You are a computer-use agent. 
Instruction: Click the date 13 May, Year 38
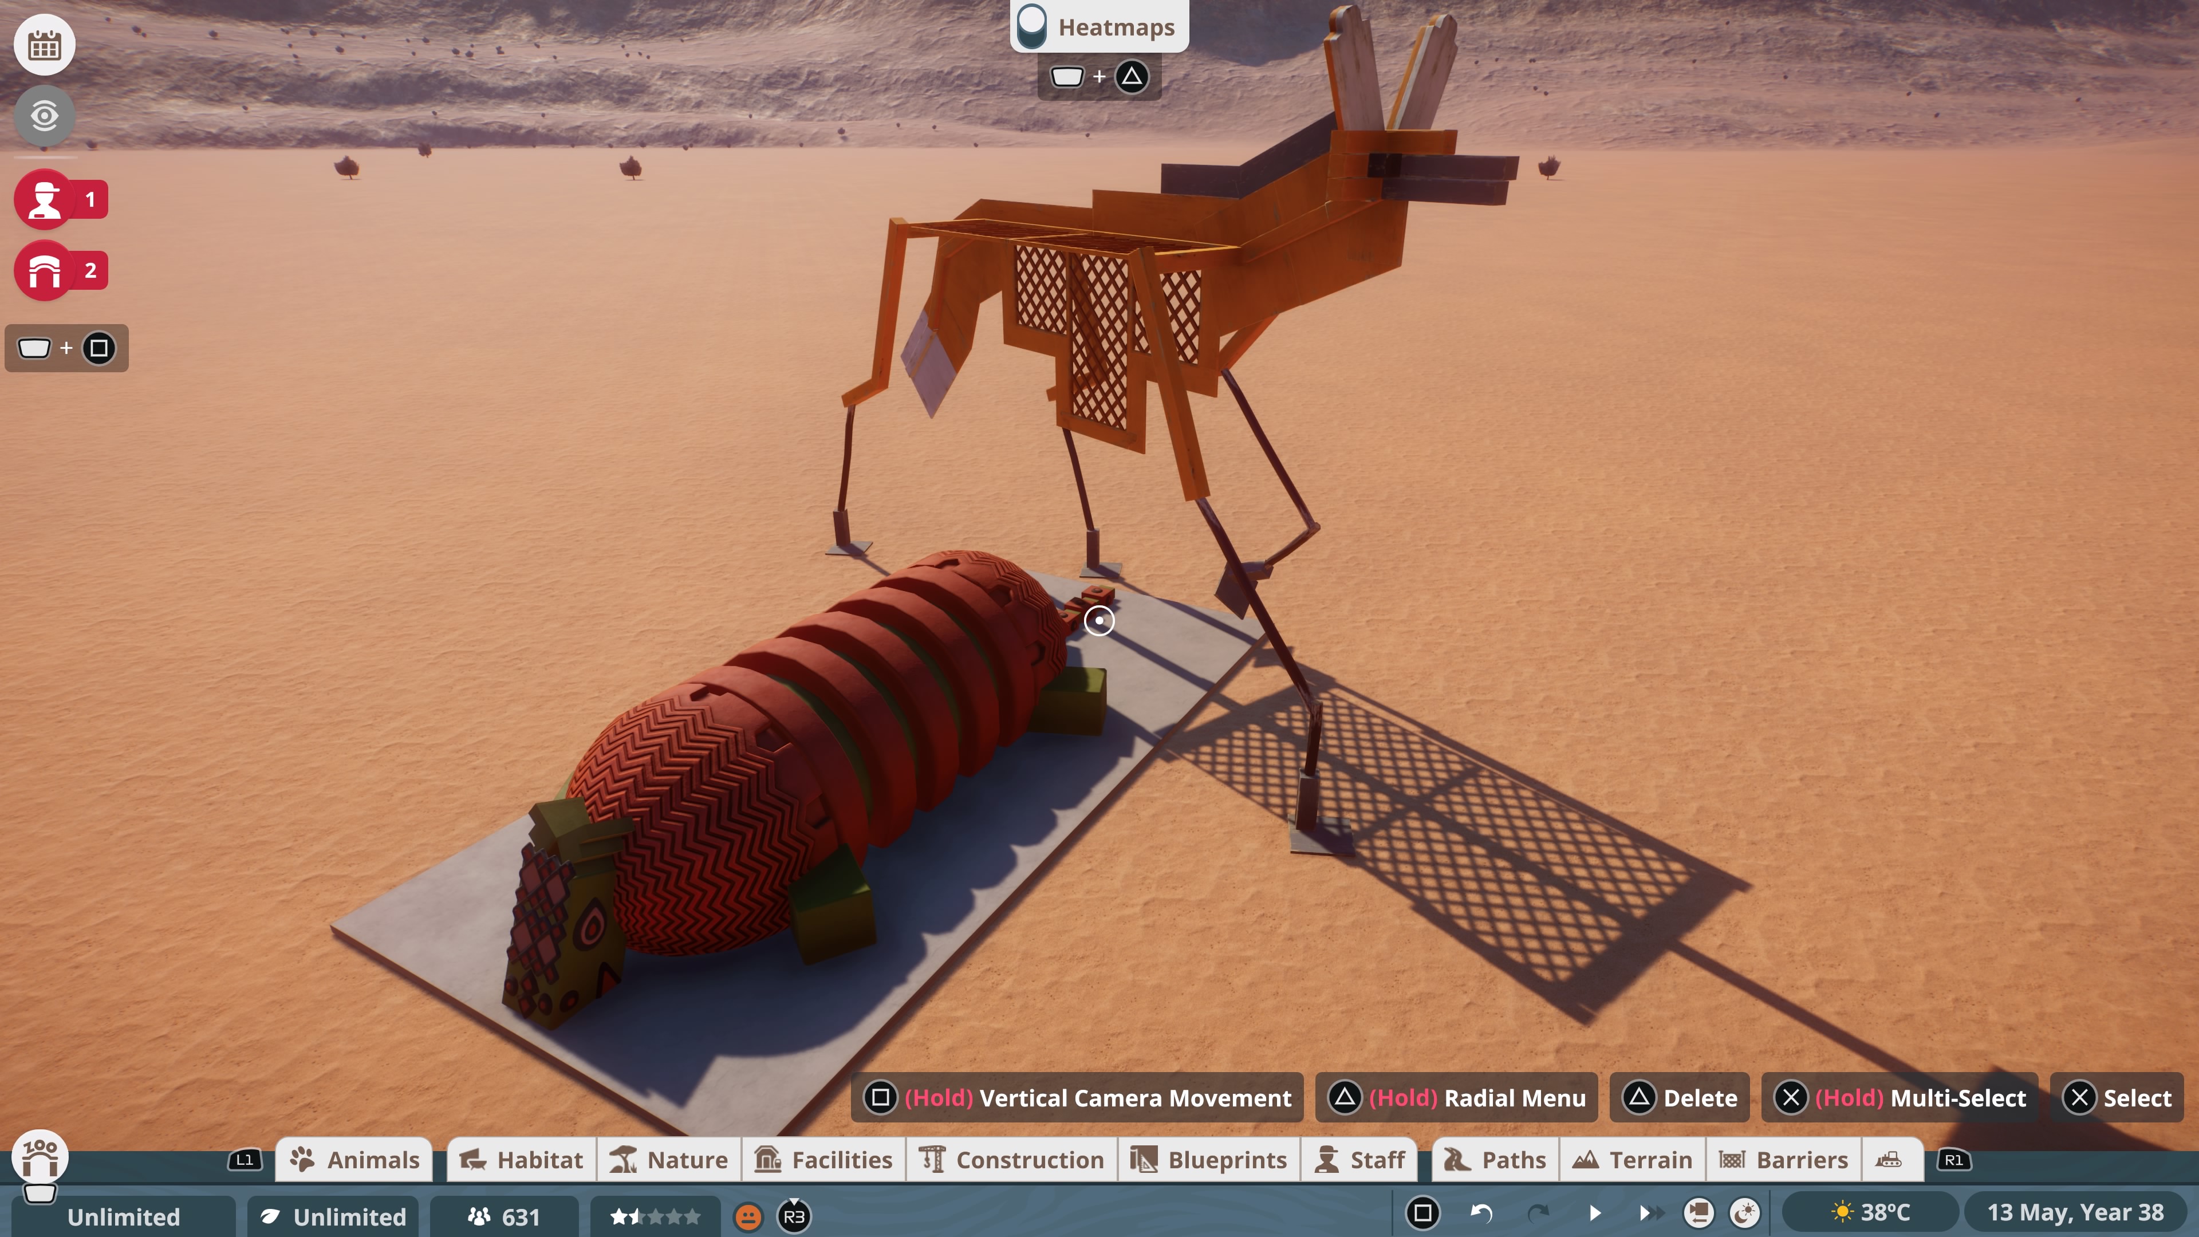2075,1212
